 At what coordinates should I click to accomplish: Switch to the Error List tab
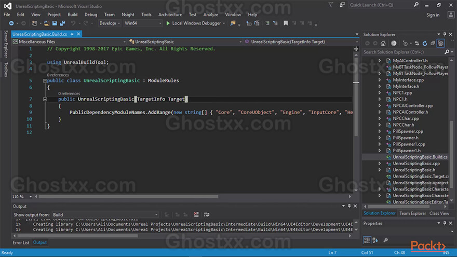(x=21, y=242)
